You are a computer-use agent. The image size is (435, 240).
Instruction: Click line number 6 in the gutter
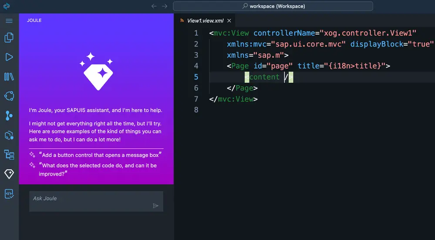point(196,88)
